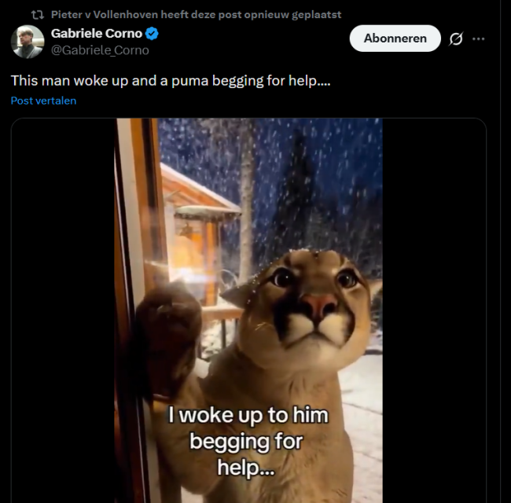Click the Grok slashed-circle icon
Image resolution: width=511 pixels, height=503 pixels.
point(456,39)
